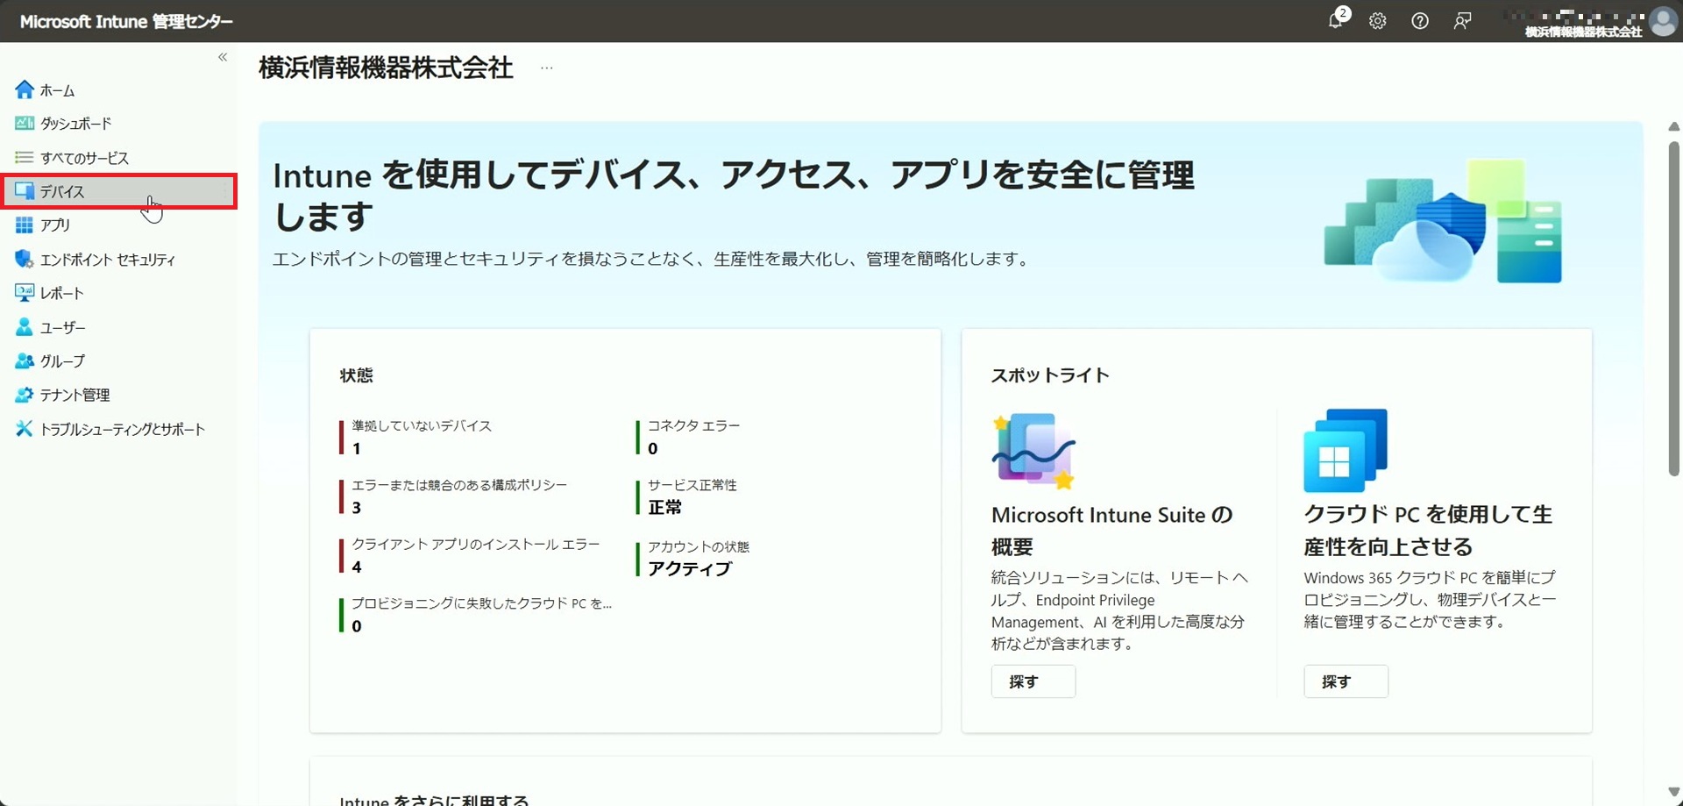Click the Dashboard chart icon
The image size is (1683, 806).
(x=25, y=124)
